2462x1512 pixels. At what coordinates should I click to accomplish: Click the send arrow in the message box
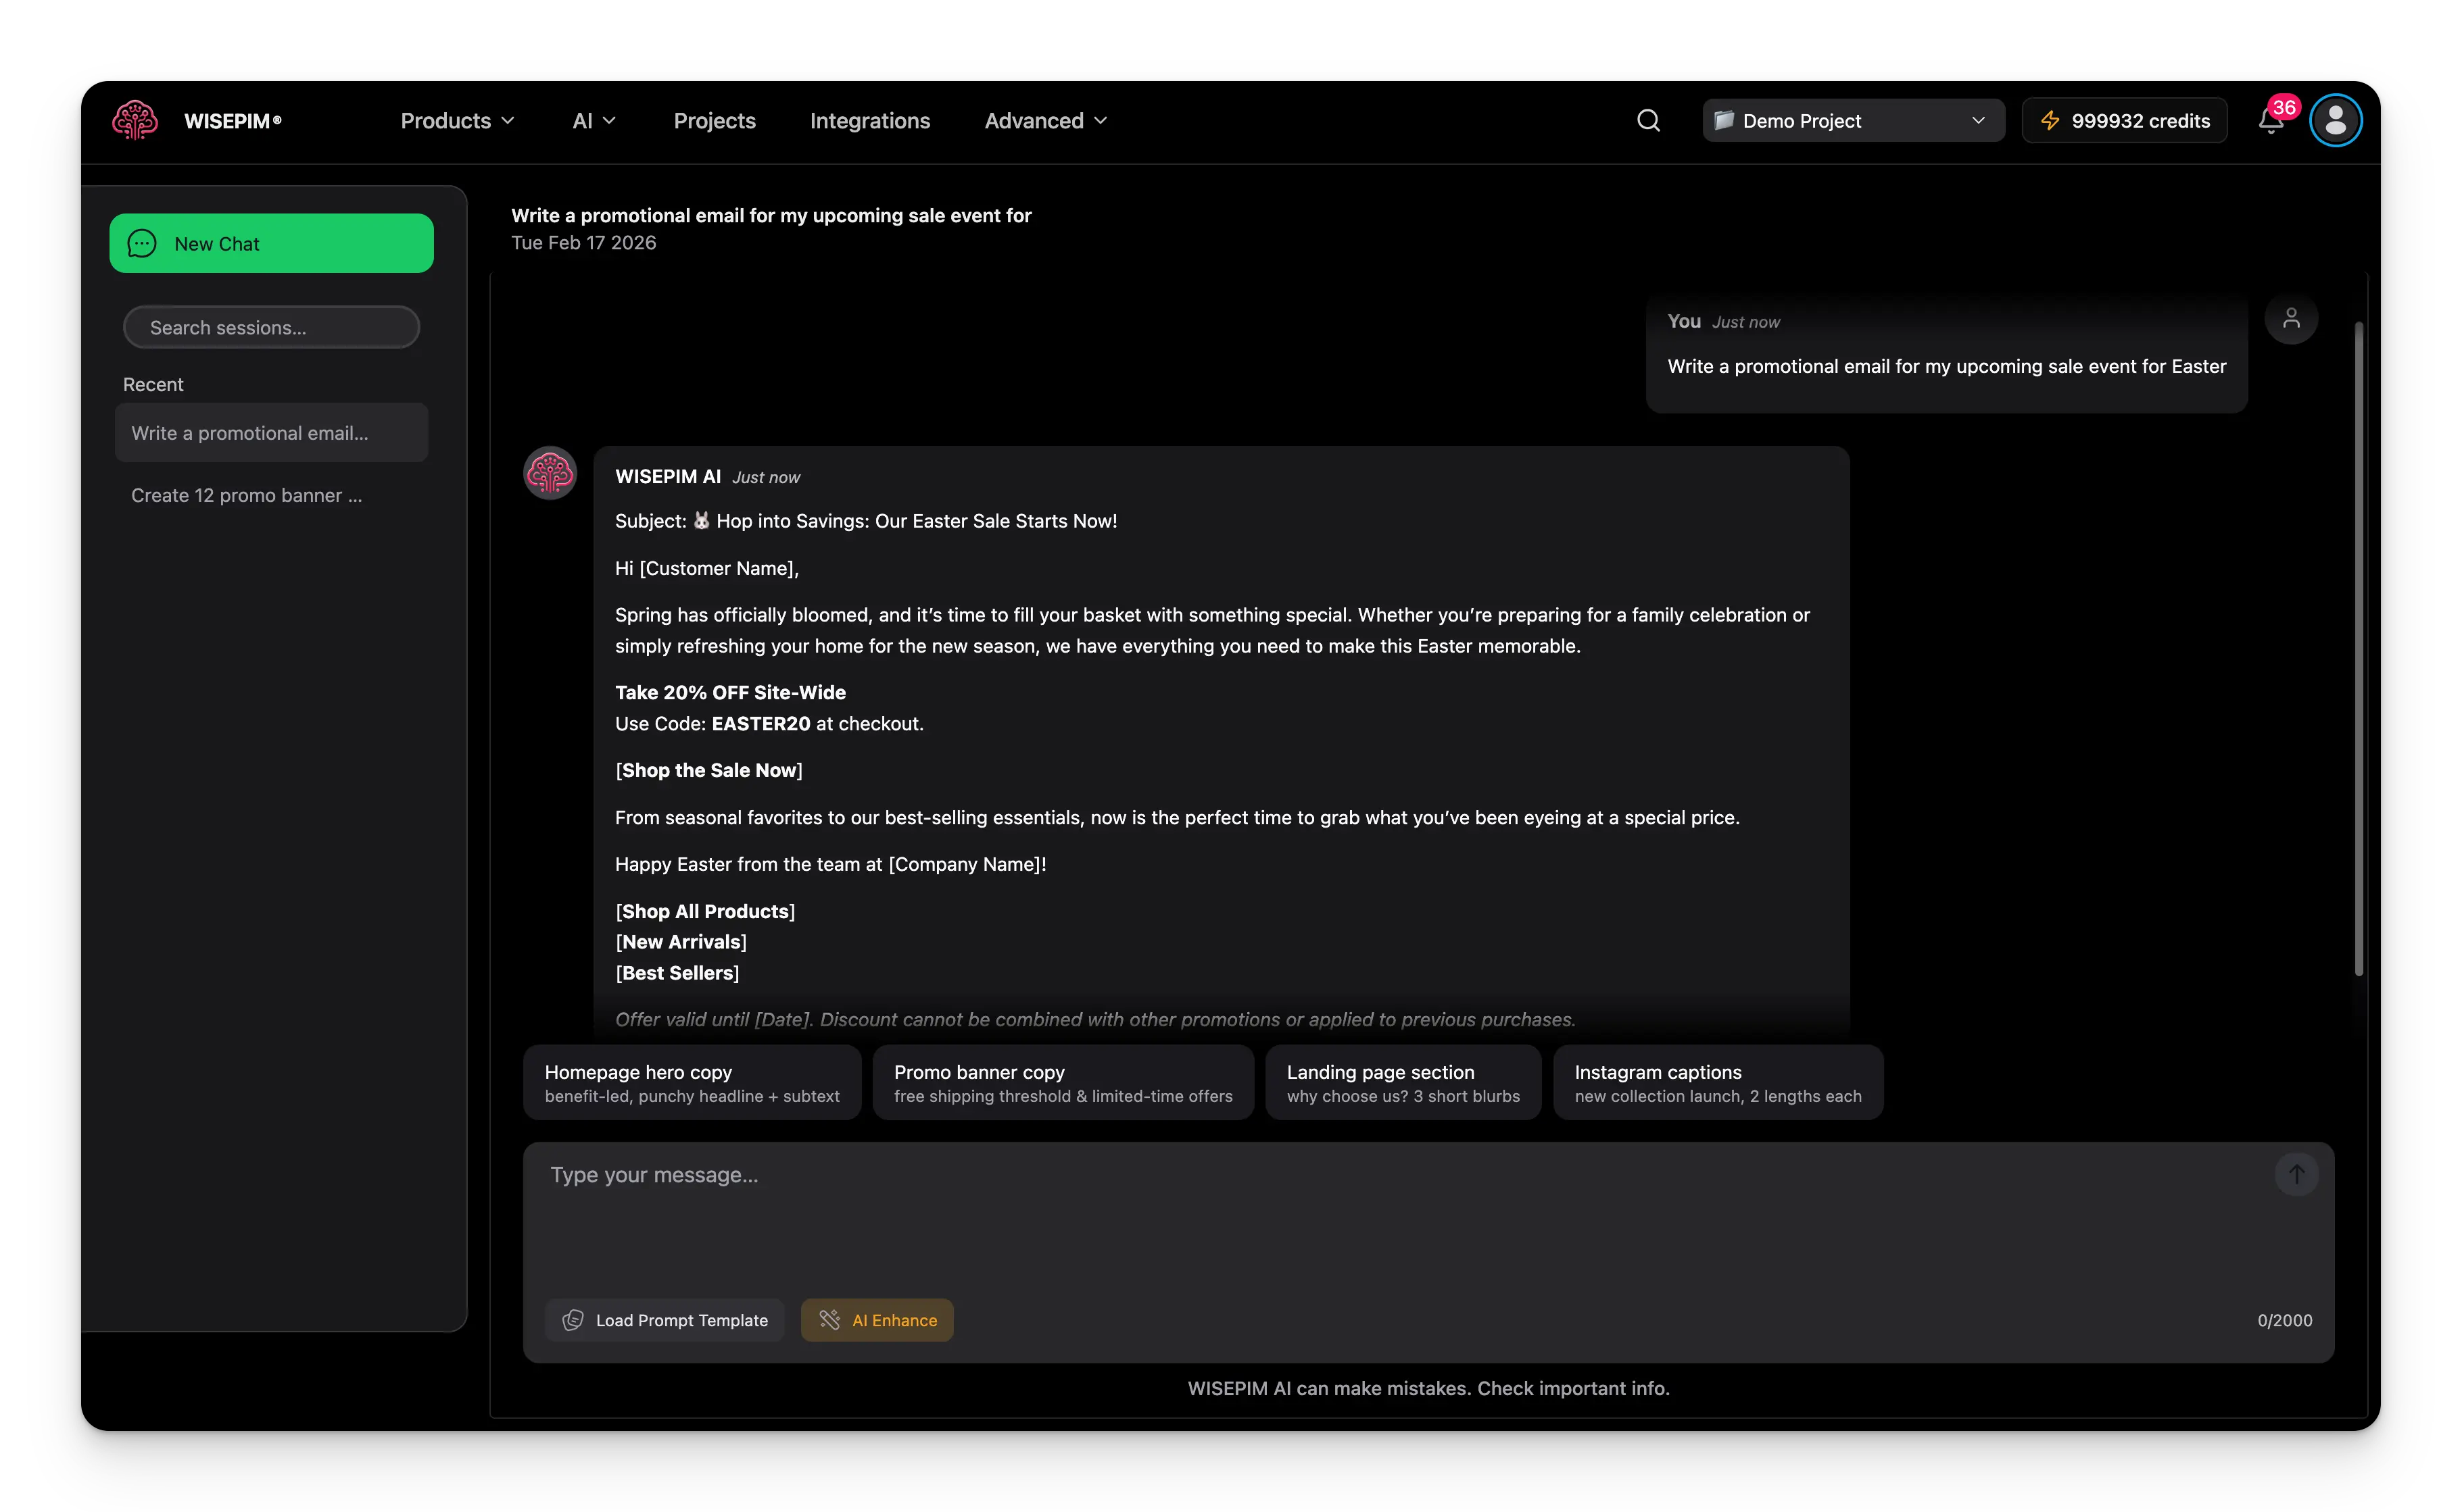2297,1174
